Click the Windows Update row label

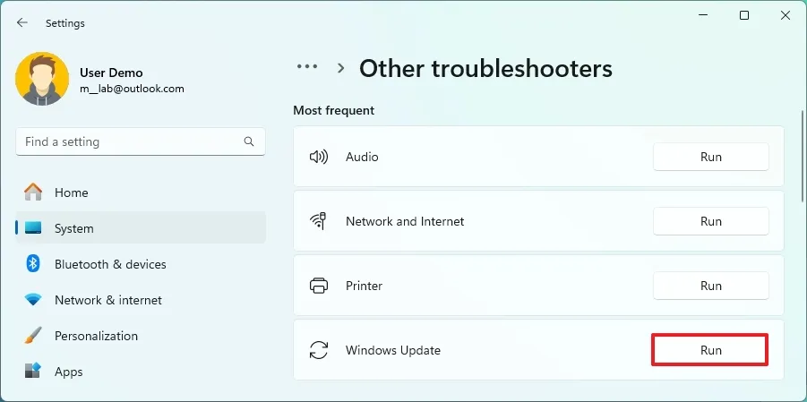393,351
